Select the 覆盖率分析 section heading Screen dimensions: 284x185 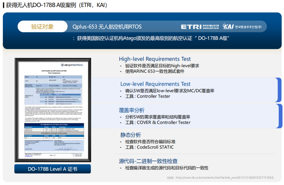click(131, 110)
